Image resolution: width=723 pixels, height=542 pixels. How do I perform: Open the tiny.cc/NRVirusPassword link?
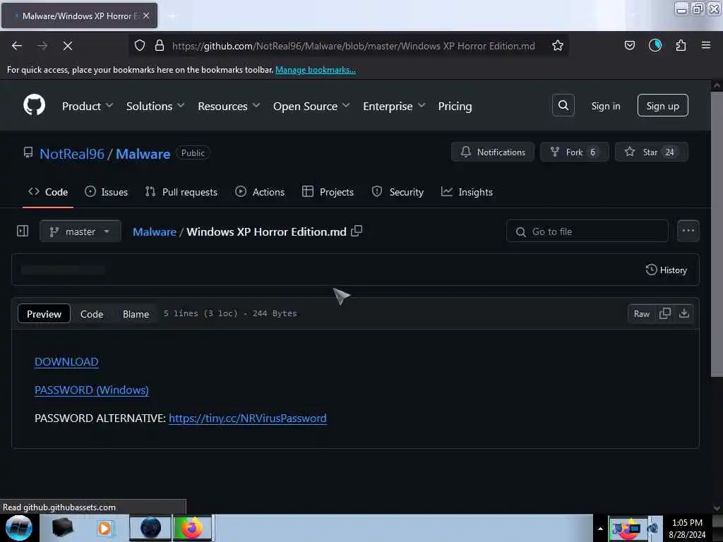point(248,418)
